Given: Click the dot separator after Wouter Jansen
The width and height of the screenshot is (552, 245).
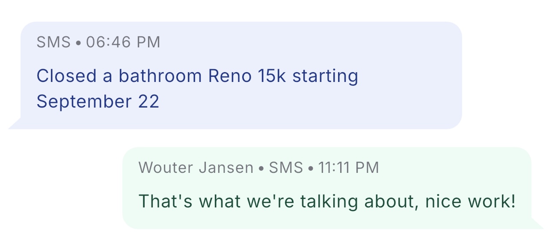Looking at the screenshot, I should (x=261, y=168).
